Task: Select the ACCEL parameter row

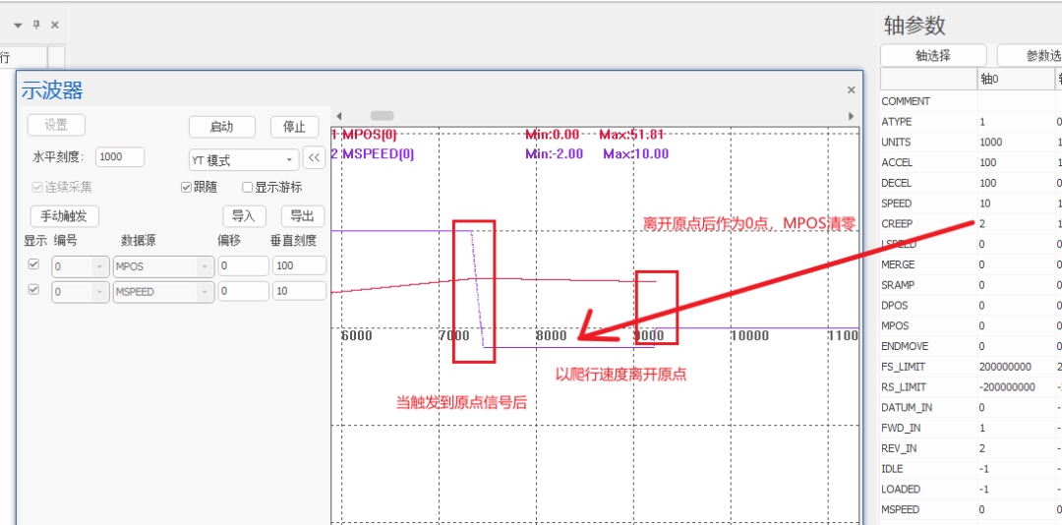Action: [x=972, y=162]
